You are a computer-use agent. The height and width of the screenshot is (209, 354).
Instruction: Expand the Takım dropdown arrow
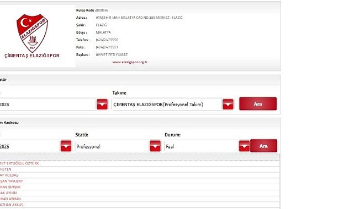tap(228, 105)
